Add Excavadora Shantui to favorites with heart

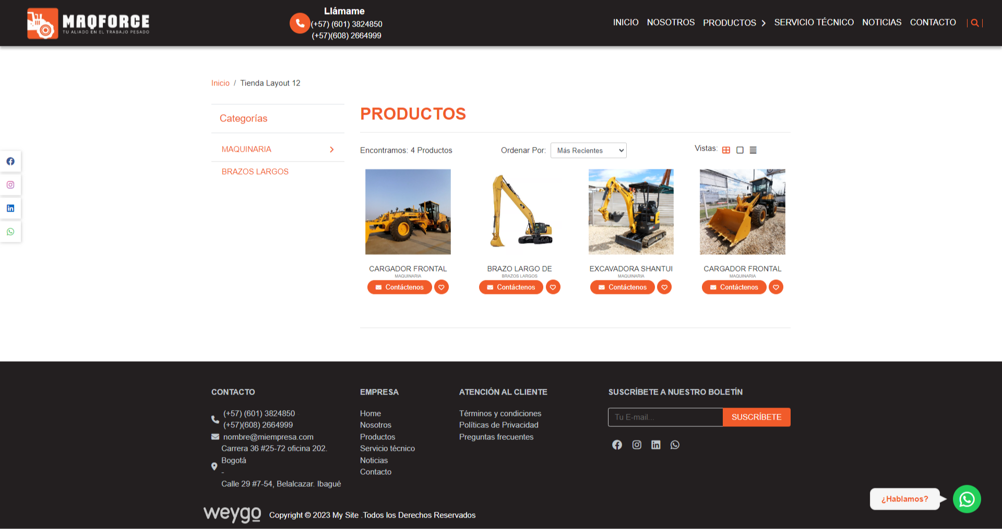(664, 287)
